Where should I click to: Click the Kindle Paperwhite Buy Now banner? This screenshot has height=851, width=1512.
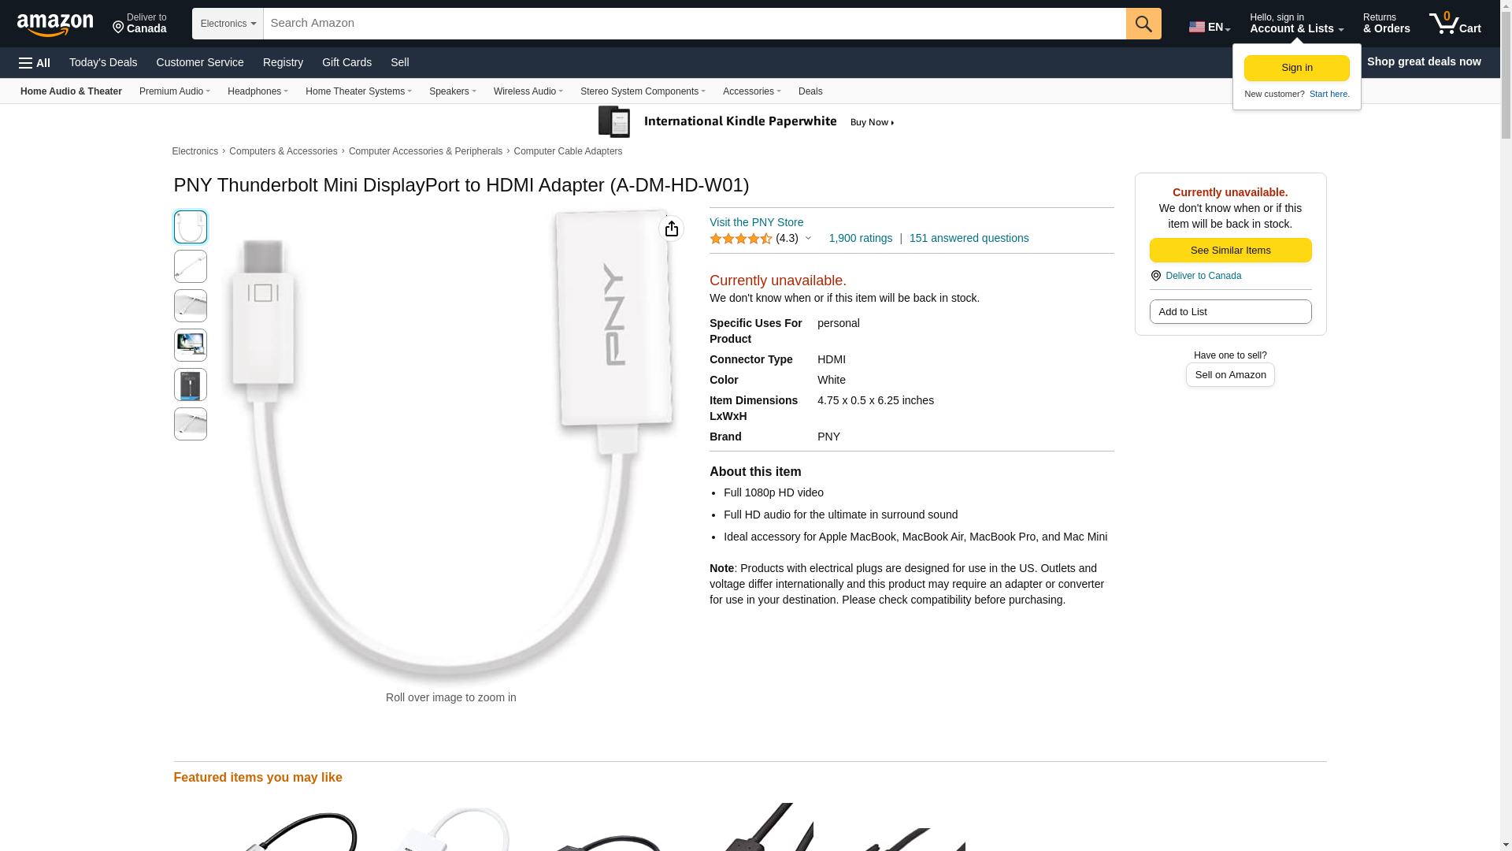click(747, 122)
